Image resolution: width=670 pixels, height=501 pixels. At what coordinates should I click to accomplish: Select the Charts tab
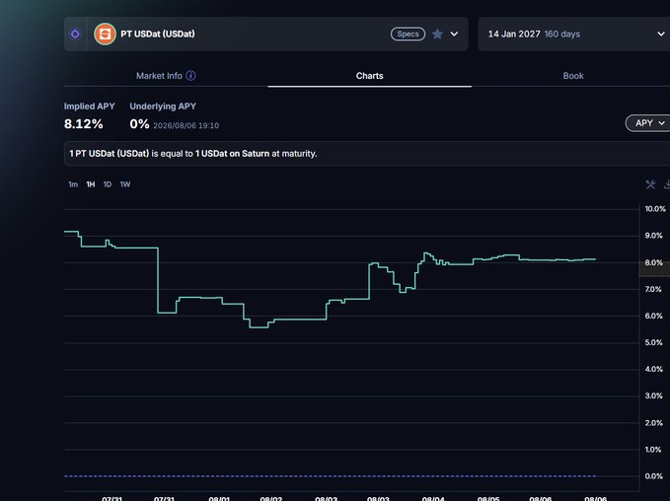pos(370,76)
